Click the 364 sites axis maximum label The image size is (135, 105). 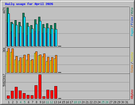click(4, 50)
